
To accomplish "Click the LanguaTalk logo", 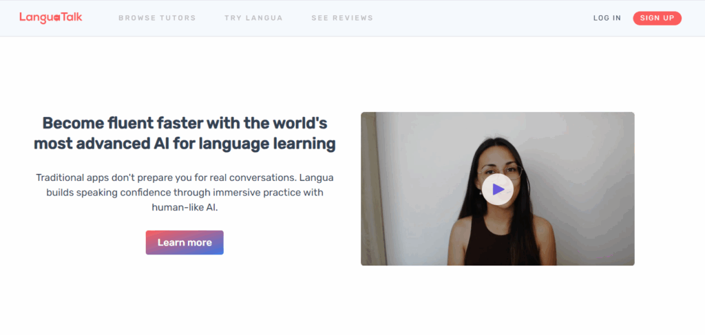I will point(51,17).
